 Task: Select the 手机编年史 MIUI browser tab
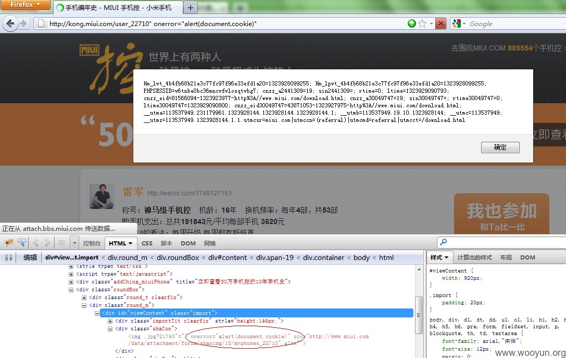coord(118,8)
